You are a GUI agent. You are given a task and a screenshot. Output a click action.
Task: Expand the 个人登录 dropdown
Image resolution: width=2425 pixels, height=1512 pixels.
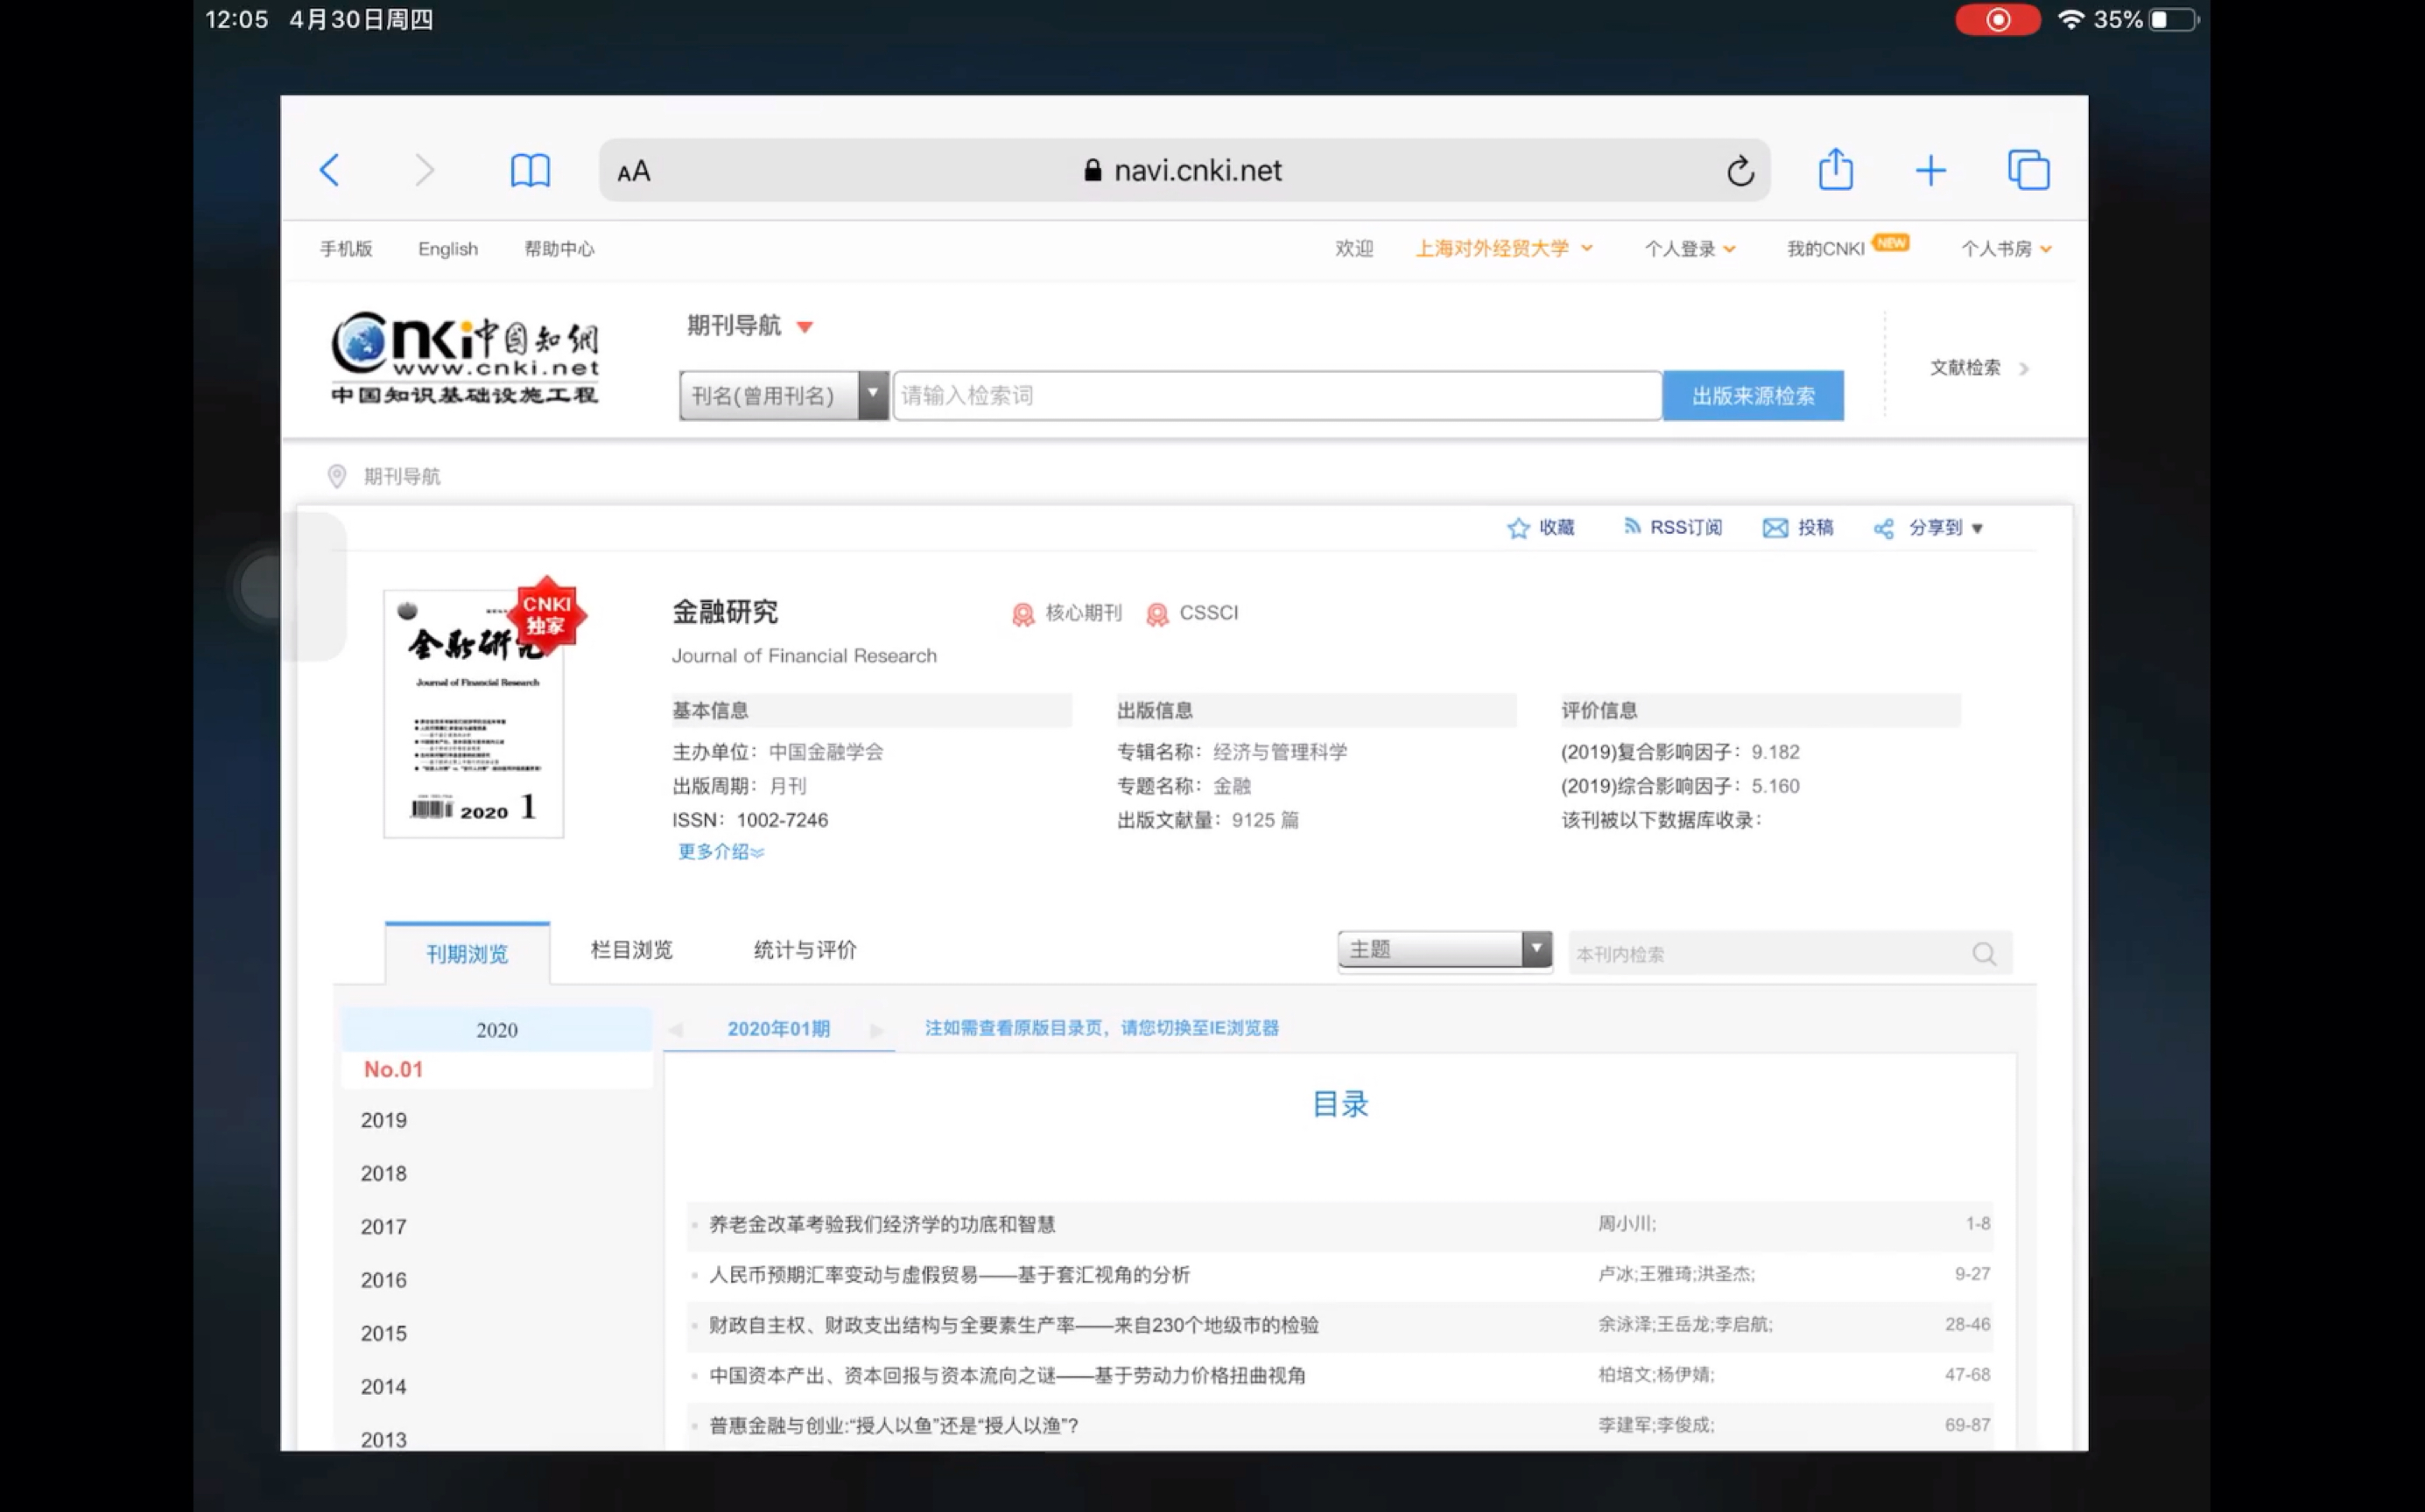point(1690,249)
